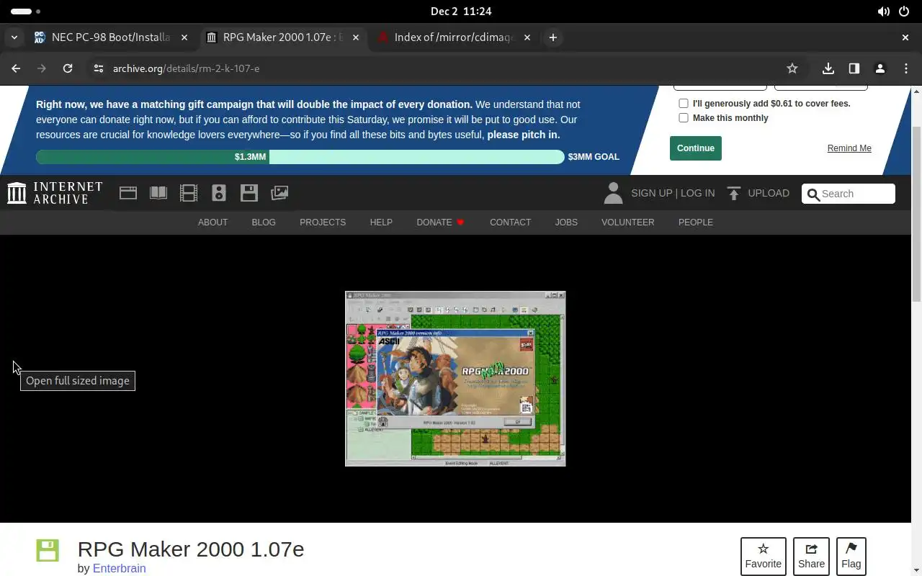Open the system volume indicator
The width and height of the screenshot is (922, 576).
883,12
